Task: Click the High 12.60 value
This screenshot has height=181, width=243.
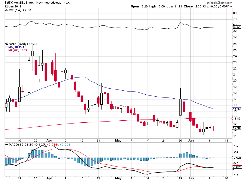Action: (157, 7)
